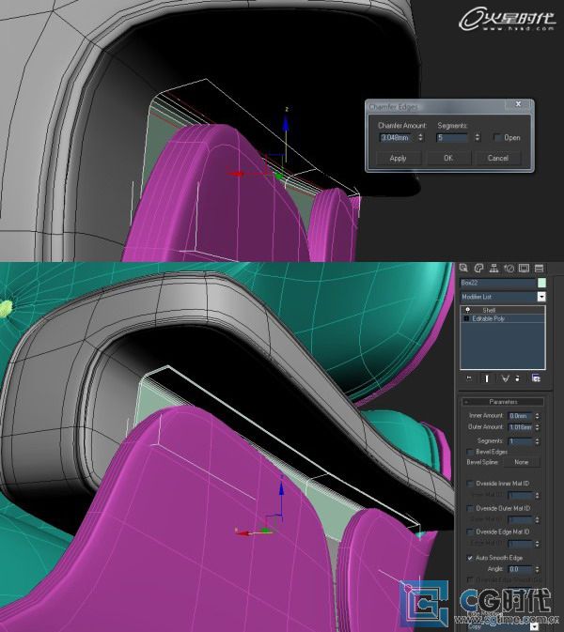The height and width of the screenshot is (632, 564).
Task: Toggle Show End Result icon
Action: click(x=487, y=378)
